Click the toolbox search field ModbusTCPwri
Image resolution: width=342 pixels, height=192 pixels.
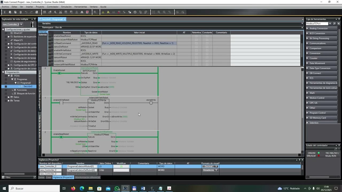(317, 24)
